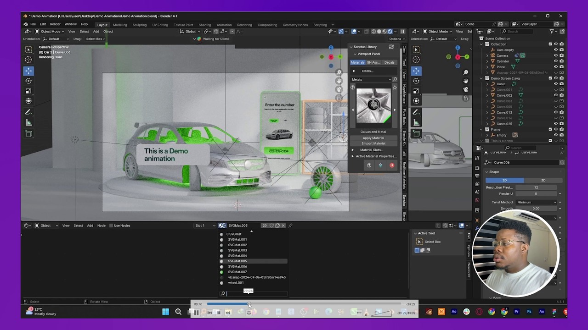Switch to the Geometry Nodes workspace tab
The width and height of the screenshot is (588, 330).
[x=295, y=25]
